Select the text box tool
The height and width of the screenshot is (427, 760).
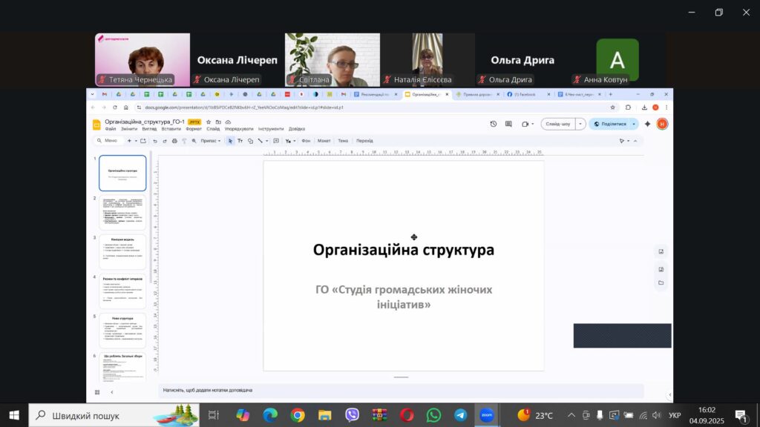click(x=240, y=141)
